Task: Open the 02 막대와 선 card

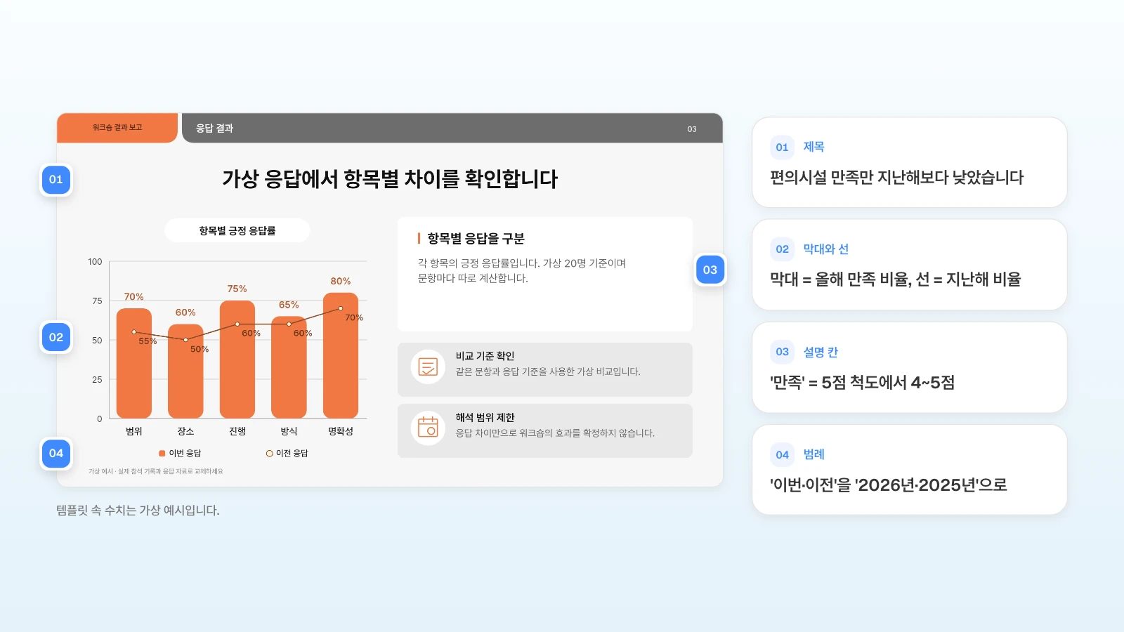Action: point(909,265)
